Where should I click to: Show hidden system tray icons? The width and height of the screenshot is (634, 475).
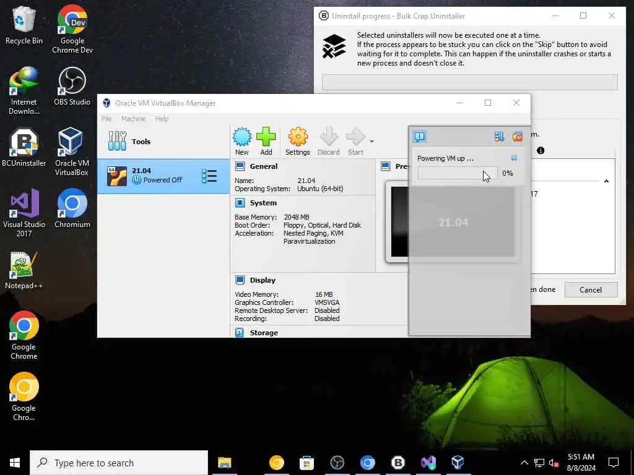[x=524, y=463]
